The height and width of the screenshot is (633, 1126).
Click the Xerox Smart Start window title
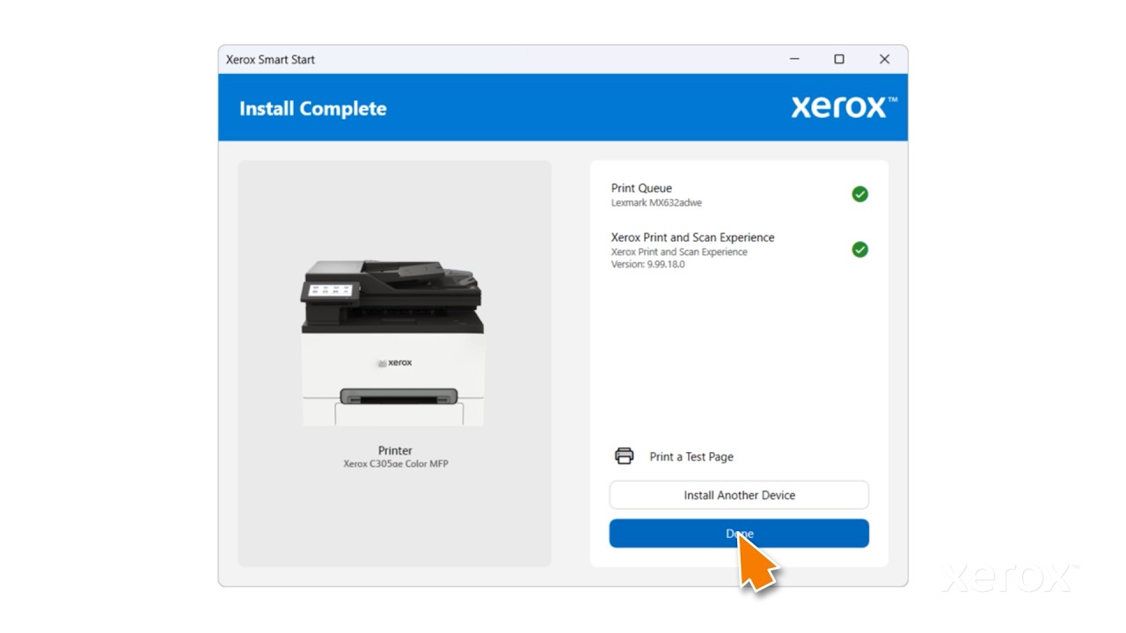[270, 60]
